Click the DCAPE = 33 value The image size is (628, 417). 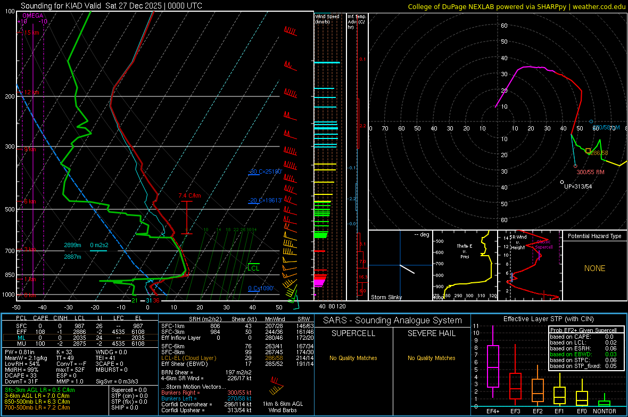[x=20, y=375]
